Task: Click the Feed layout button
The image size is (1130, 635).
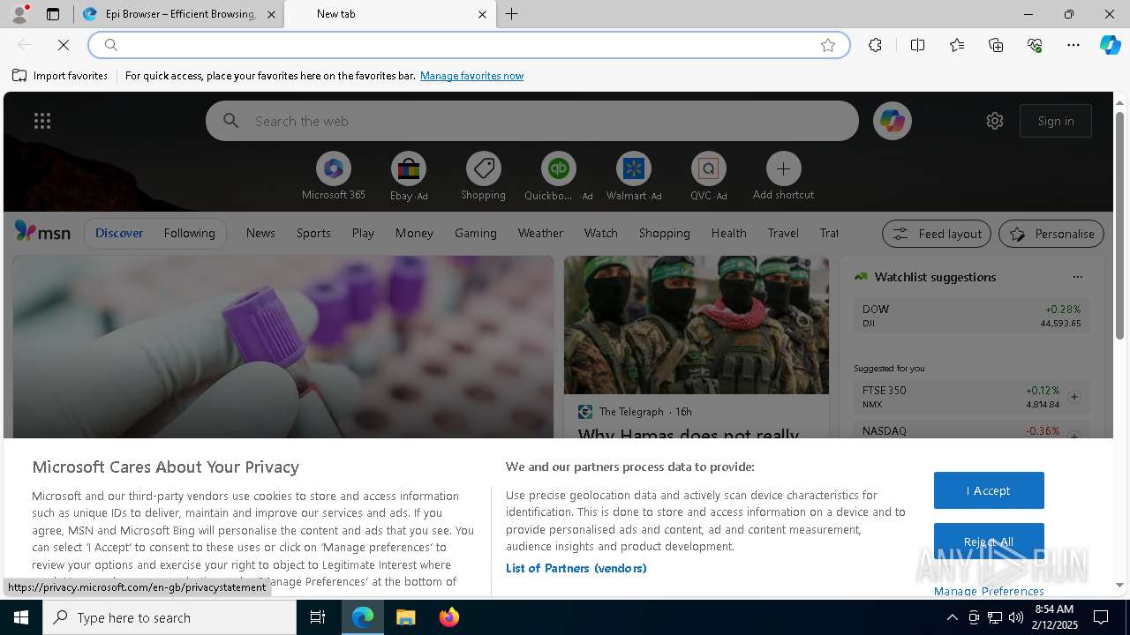Action: coord(937,234)
